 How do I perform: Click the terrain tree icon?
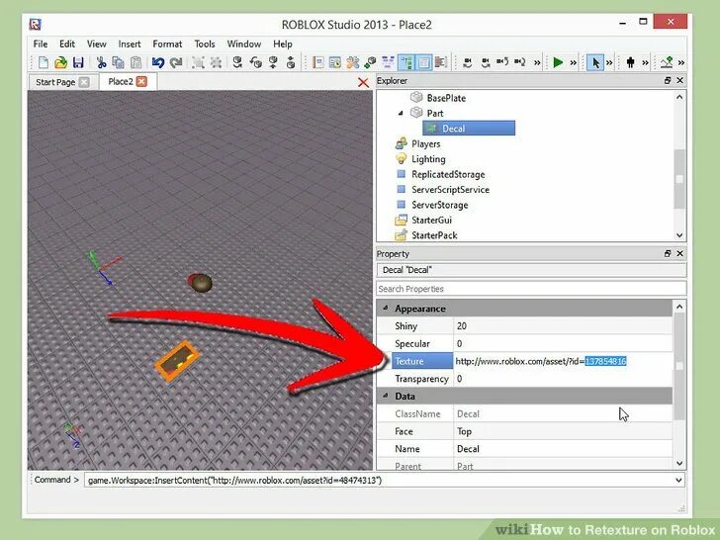(667, 62)
